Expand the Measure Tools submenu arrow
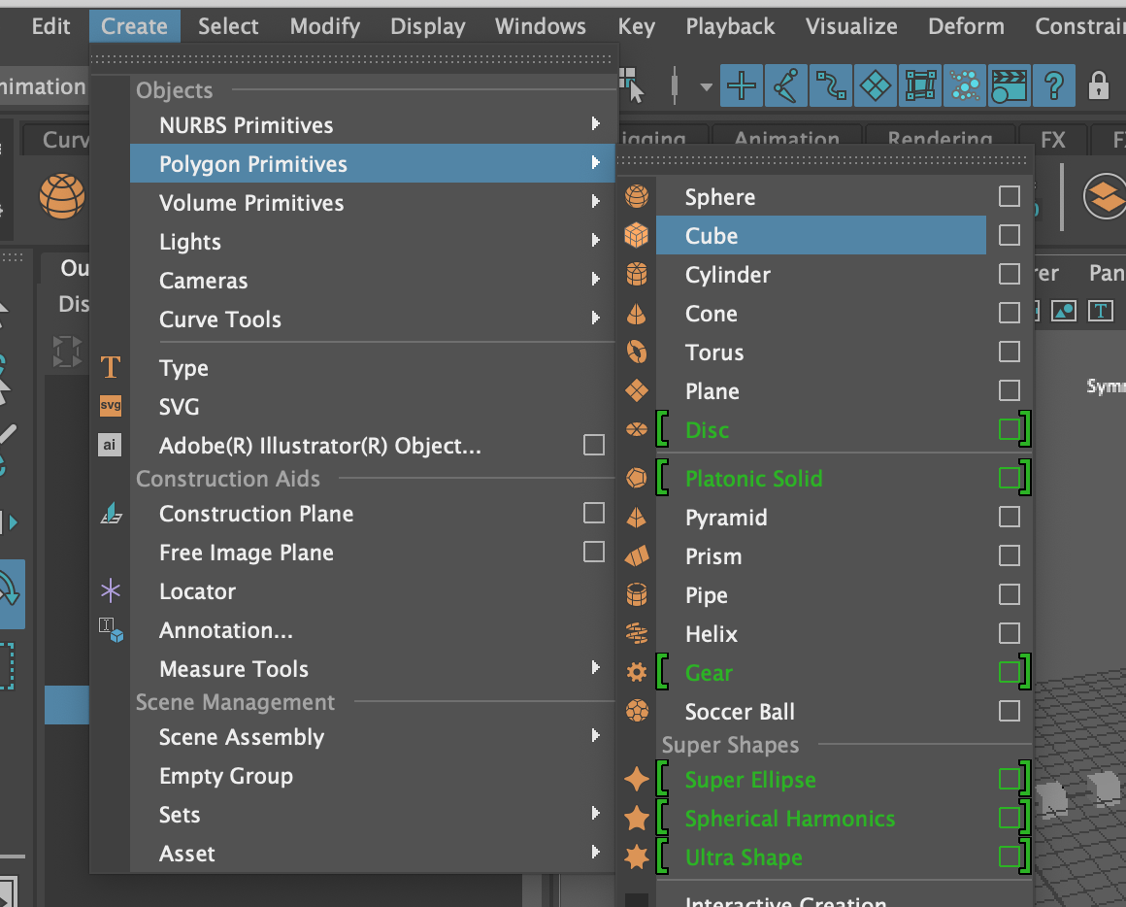Viewport: 1126px width, 907px height. [594, 668]
